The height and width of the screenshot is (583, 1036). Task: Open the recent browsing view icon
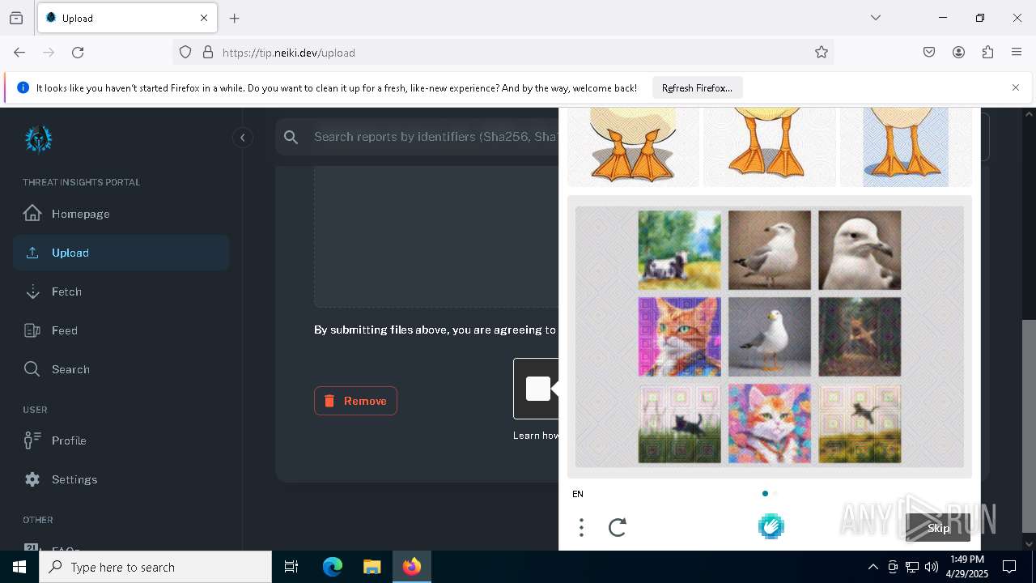click(16, 18)
